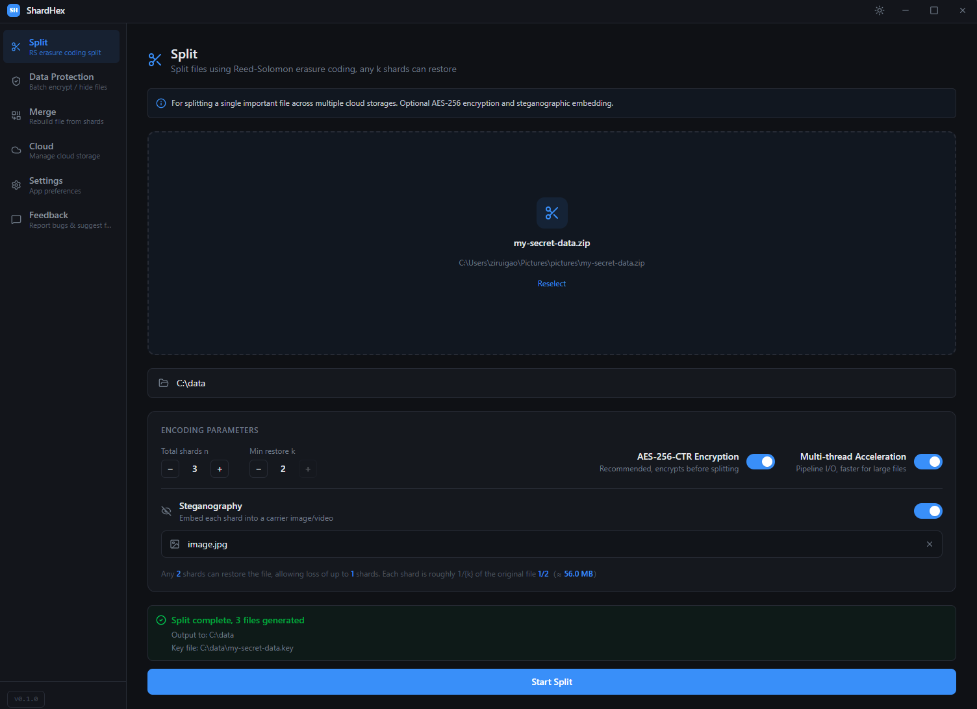Screen dimensions: 977x709
Task: Click the Merge rebuild icon in sidebar
Action: (x=16, y=116)
